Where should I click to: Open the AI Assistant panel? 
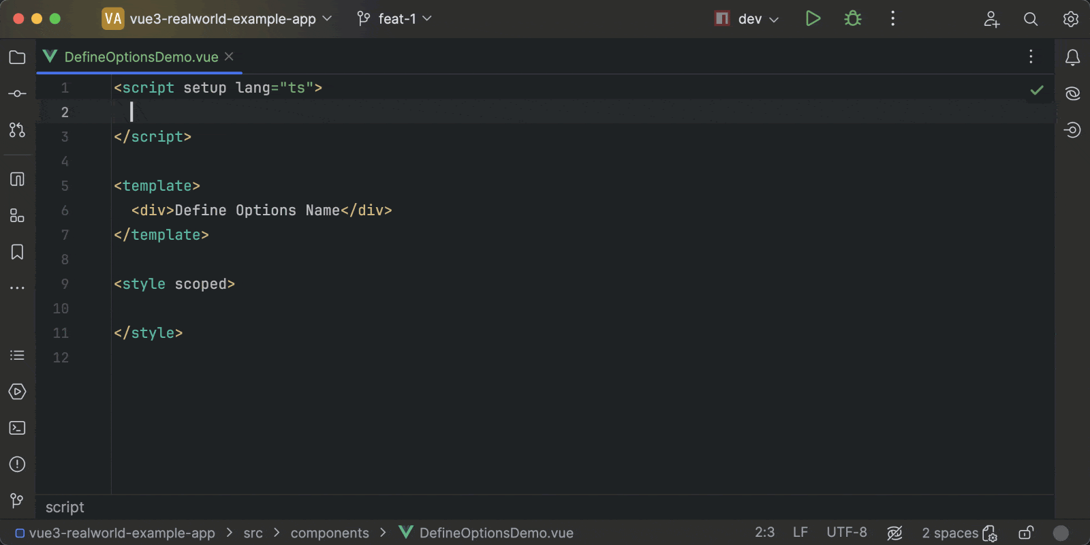pyautogui.click(x=1072, y=93)
